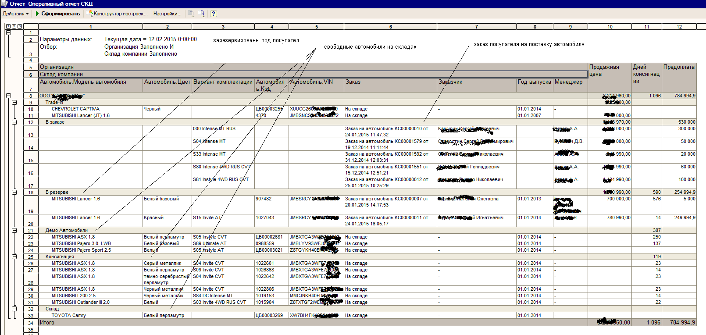706x335 pixels.
Task: Click the restore settings icon left of the help icon
Action: 191,14
